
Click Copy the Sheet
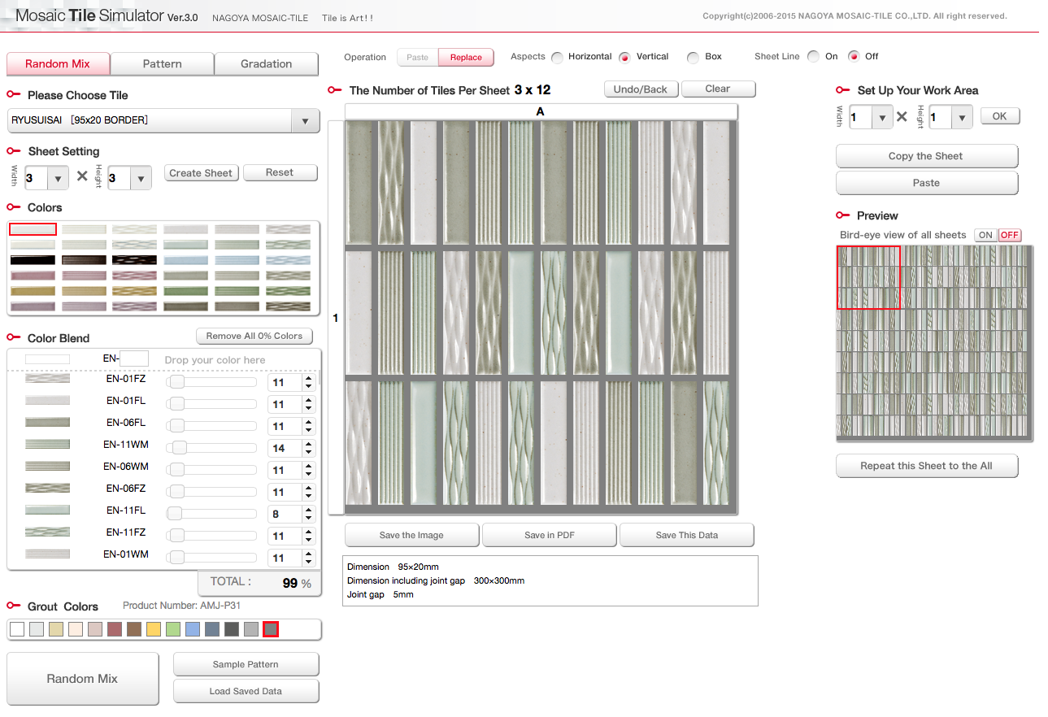[x=926, y=156]
